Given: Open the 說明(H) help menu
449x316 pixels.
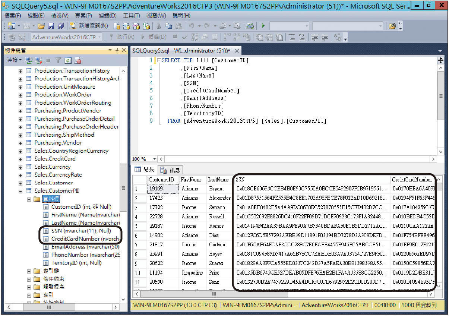Looking at the screenshot, I should click(181, 16).
